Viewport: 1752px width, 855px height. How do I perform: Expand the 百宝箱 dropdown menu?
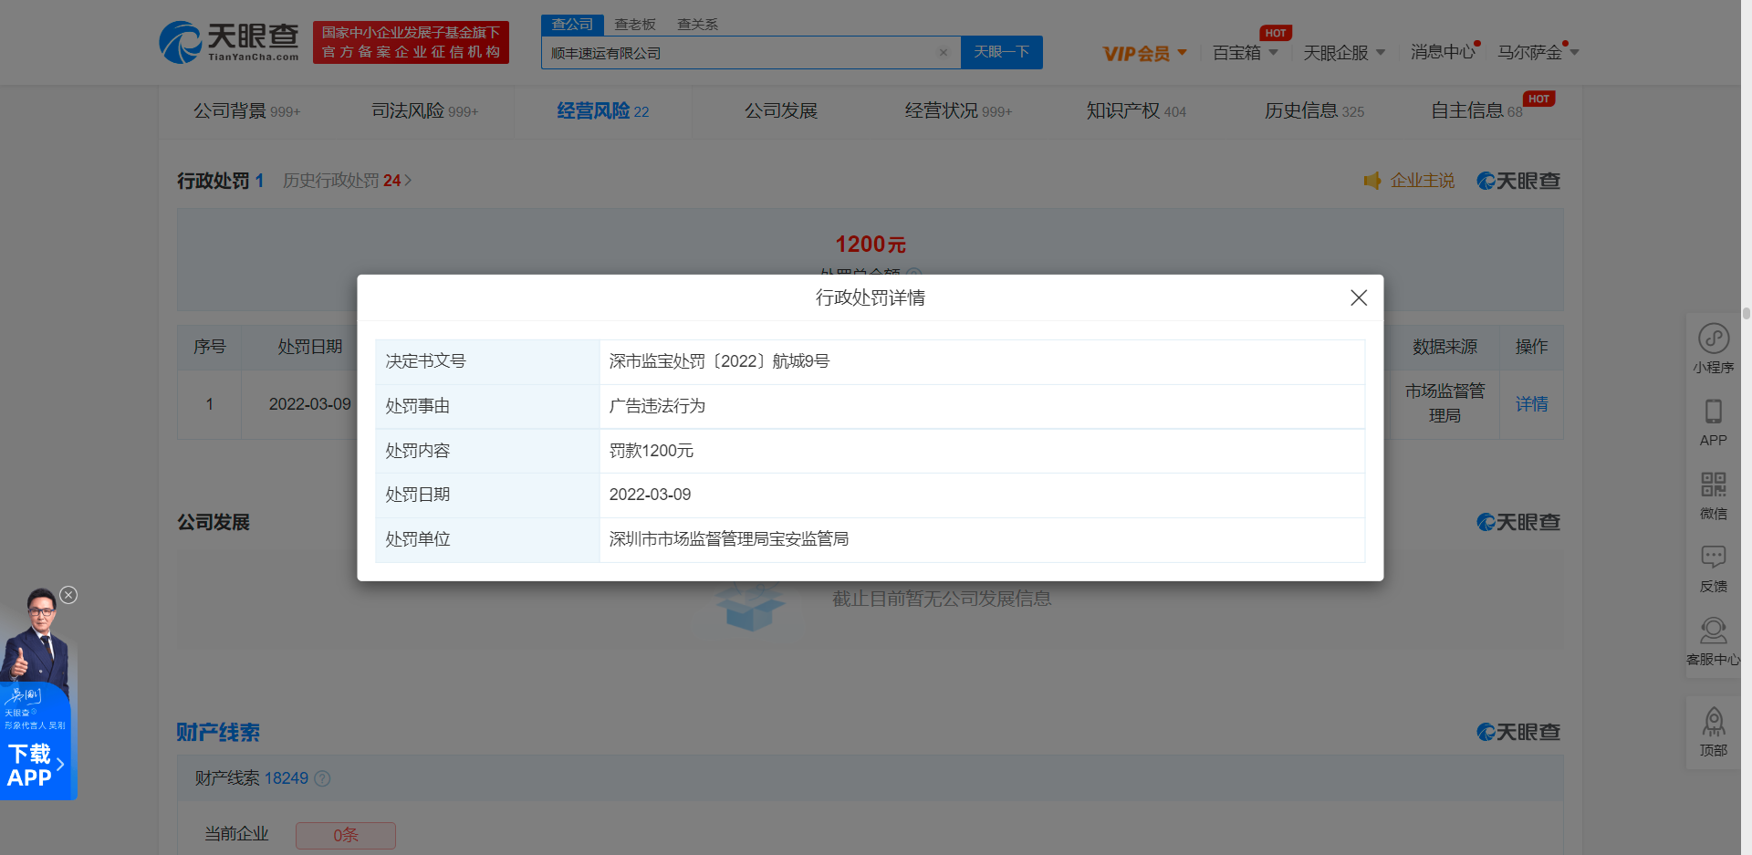(x=1245, y=53)
